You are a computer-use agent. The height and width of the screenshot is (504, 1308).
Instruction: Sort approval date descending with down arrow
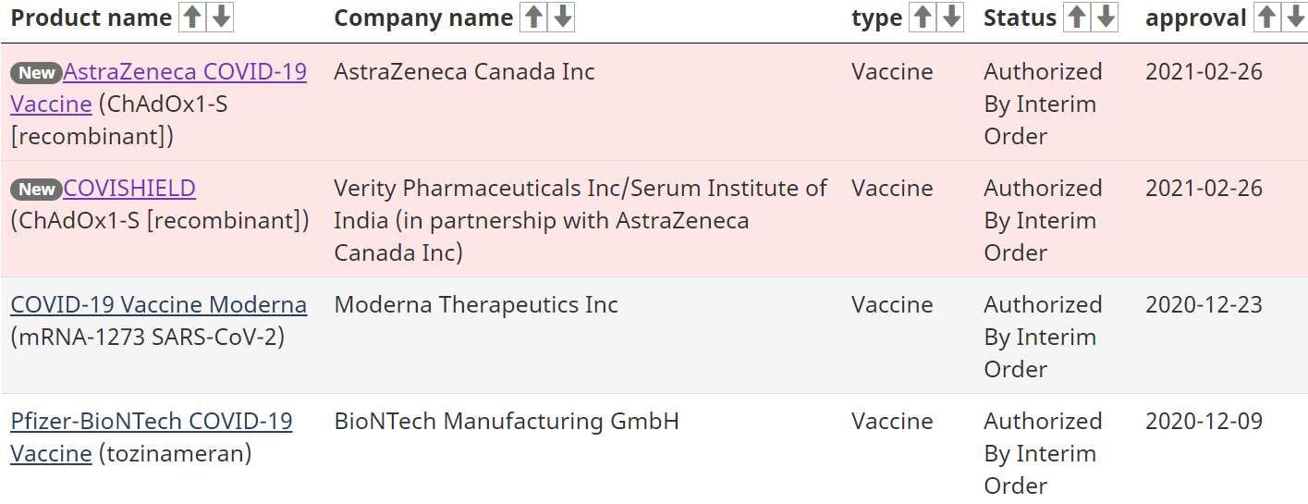(1295, 18)
